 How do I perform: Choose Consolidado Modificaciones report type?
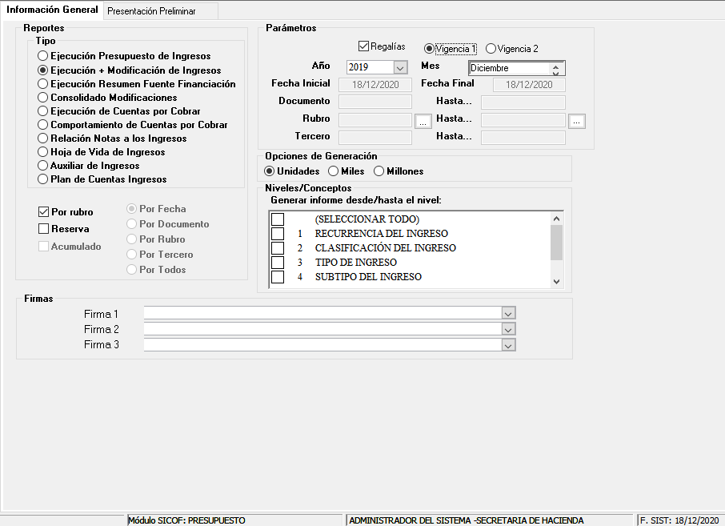[x=43, y=98]
